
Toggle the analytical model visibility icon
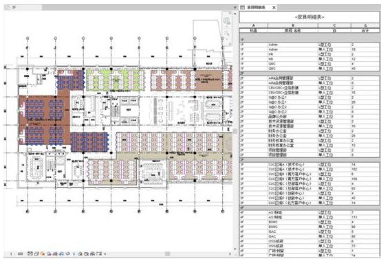86,253
